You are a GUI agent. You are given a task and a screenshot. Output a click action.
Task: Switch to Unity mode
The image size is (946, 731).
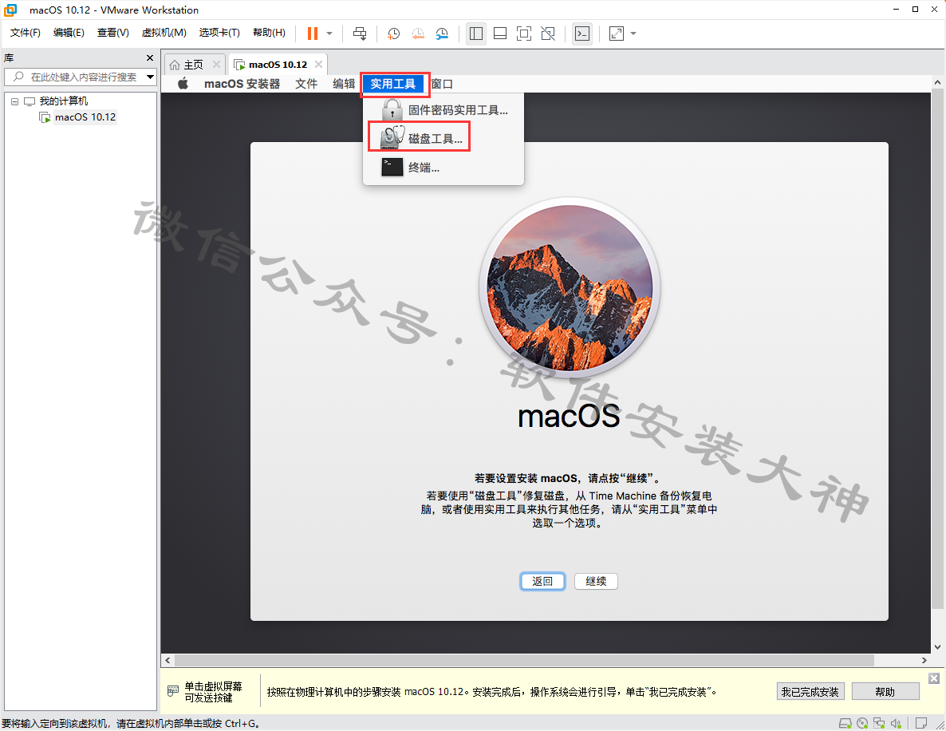coord(549,34)
